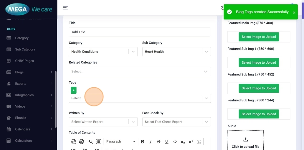
Task: Toggle bold formatting
Action: pyautogui.click(x=143, y=142)
